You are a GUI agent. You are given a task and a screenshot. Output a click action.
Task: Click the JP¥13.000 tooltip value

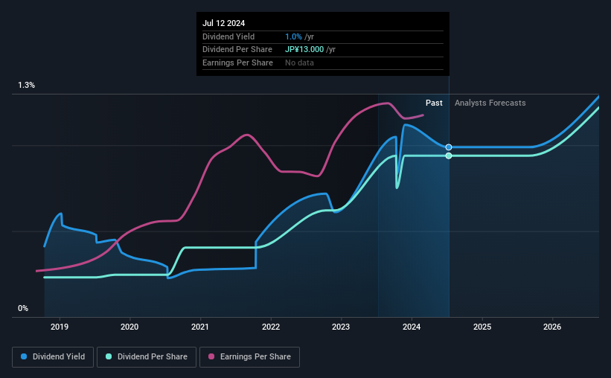[x=304, y=50]
